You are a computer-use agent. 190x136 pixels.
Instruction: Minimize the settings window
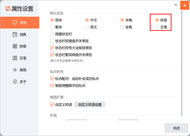click(x=176, y=5)
